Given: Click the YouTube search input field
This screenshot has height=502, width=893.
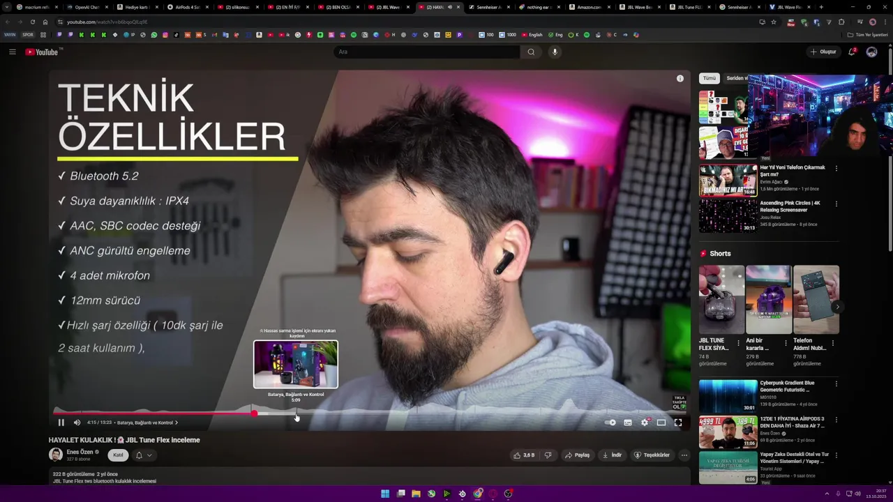Looking at the screenshot, I should [x=427, y=52].
